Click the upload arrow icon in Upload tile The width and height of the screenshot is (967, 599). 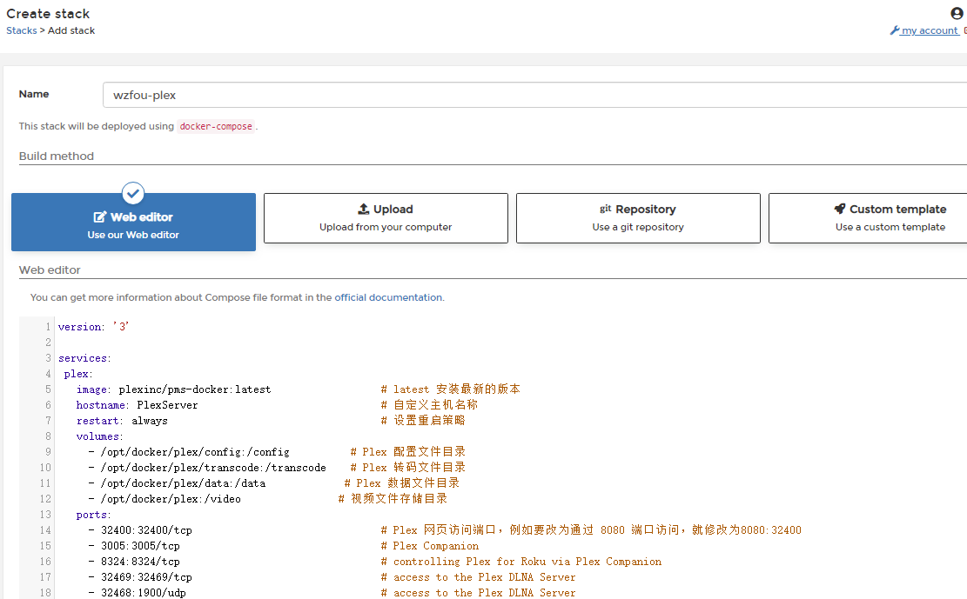click(x=364, y=209)
